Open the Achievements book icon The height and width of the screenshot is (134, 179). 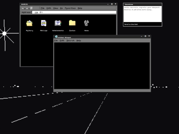[58, 23]
